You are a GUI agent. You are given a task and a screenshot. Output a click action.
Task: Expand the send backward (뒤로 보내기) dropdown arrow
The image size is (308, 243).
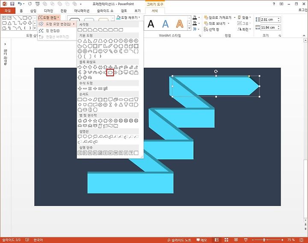click(228, 23)
